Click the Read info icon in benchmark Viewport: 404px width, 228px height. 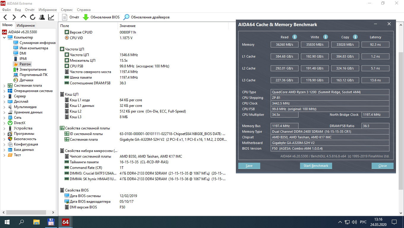point(295,37)
